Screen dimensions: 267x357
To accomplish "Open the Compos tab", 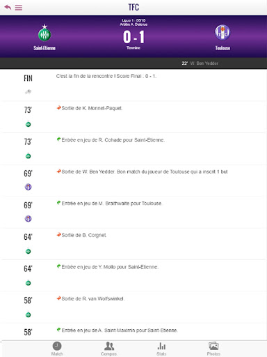I will pyautogui.click(x=109, y=349).
